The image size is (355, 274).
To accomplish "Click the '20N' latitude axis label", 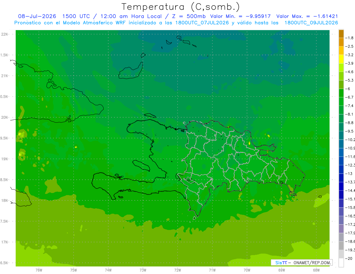I will (5, 117).
